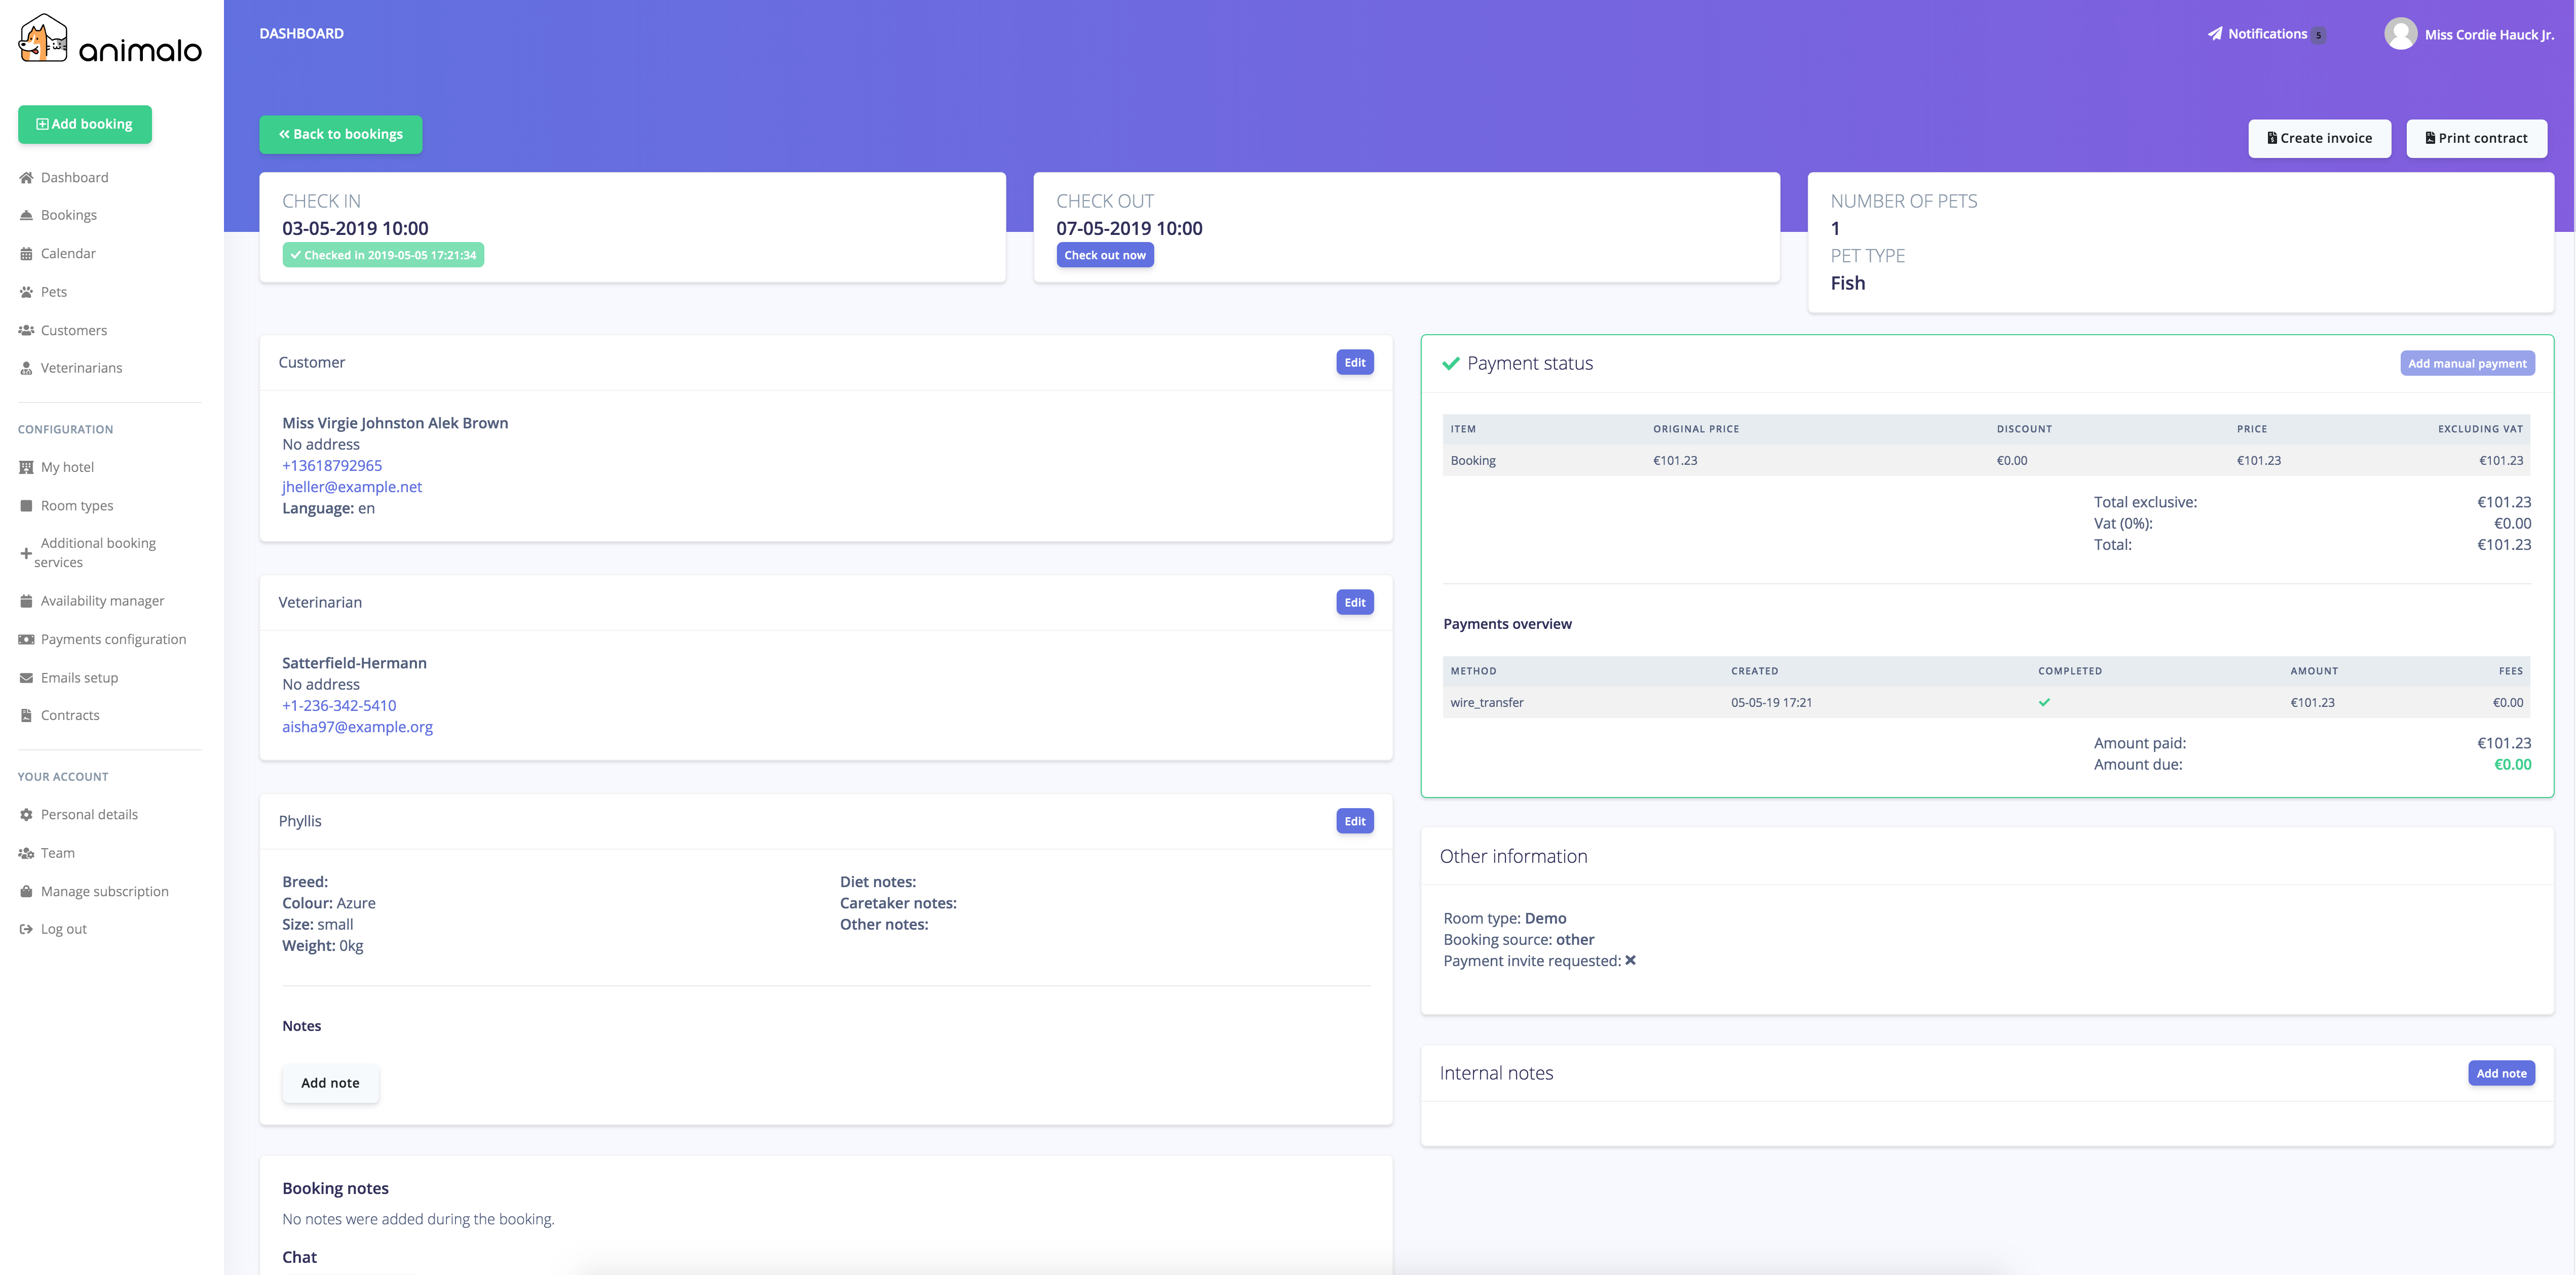Click the Calendar sidebar icon
Image resolution: width=2576 pixels, height=1275 pixels.
26,254
